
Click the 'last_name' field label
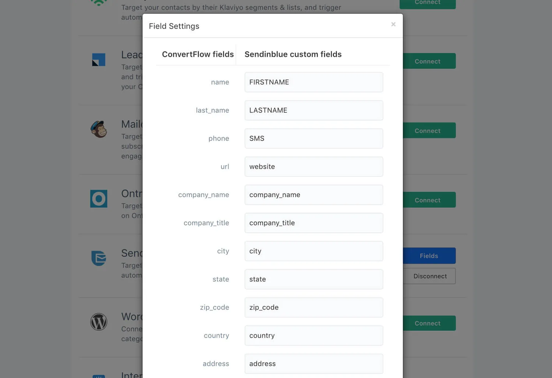(212, 110)
